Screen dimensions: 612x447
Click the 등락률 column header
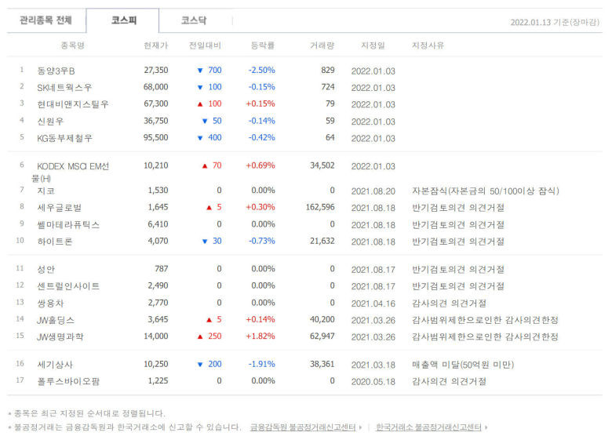coord(263,45)
